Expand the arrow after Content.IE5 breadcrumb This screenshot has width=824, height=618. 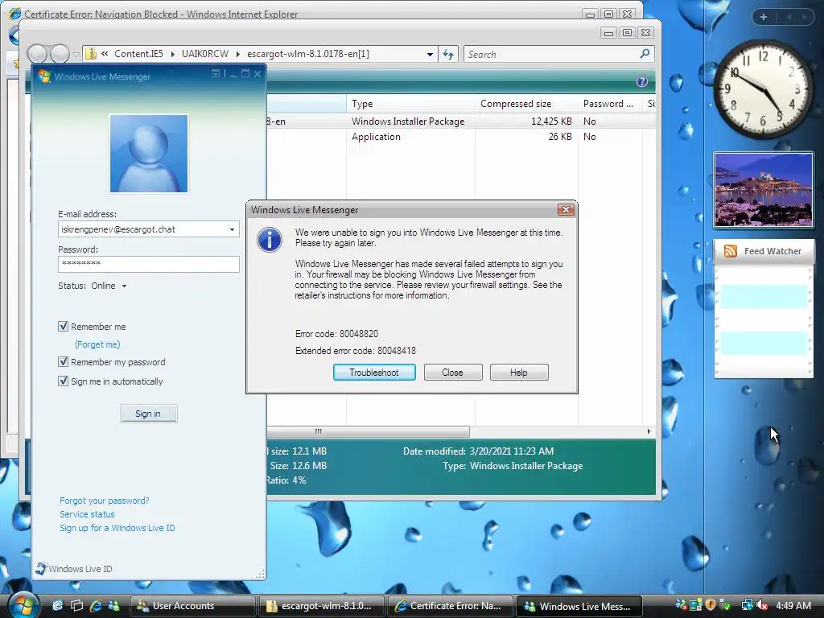(172, 54)
